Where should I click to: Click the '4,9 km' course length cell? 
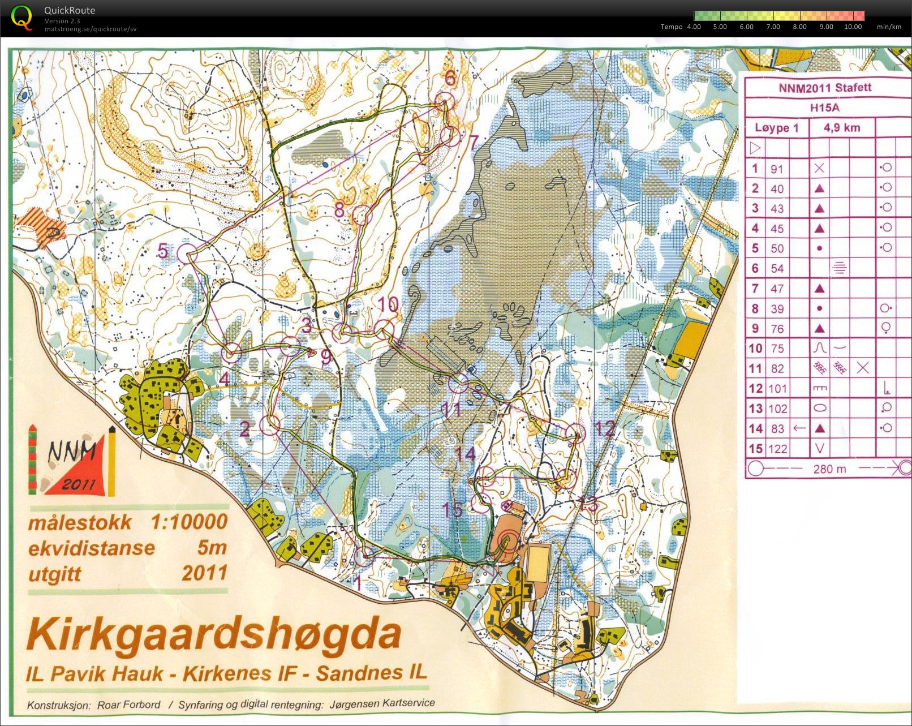842,128
